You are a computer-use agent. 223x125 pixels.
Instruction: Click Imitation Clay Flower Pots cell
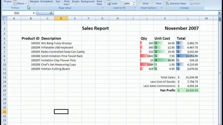point(59,60)
